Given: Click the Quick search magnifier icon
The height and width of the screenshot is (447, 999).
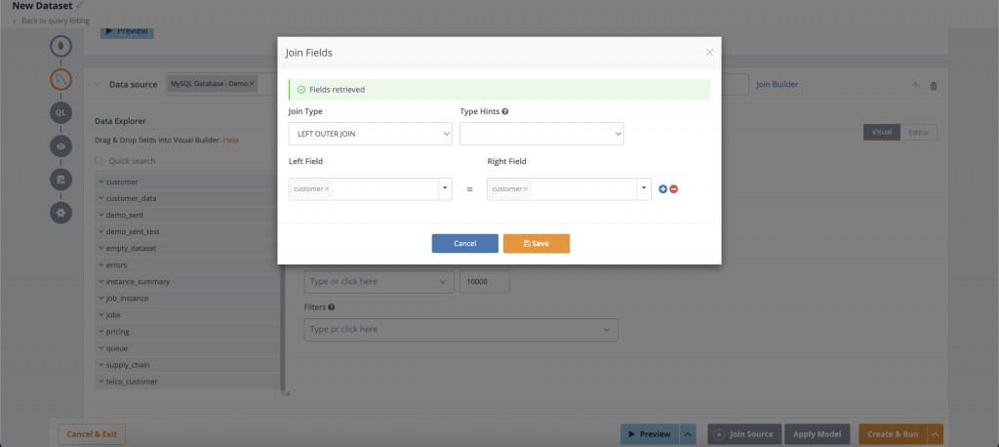Looking at the screenshot, I should click(100, 161).
